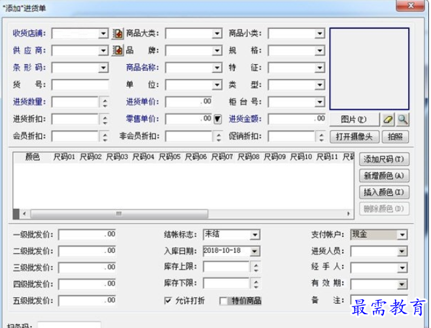This screenshot has height=328, width=431.
Task: Open the 品牌 dropdown
Action: click(217, 50)
